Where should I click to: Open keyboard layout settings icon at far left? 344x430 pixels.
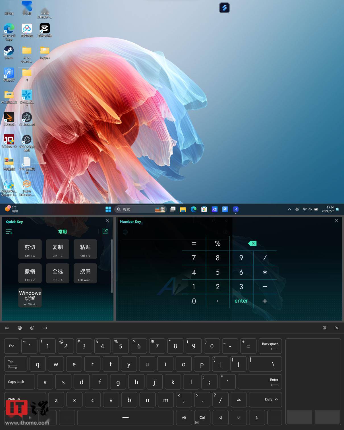(7, 328)
